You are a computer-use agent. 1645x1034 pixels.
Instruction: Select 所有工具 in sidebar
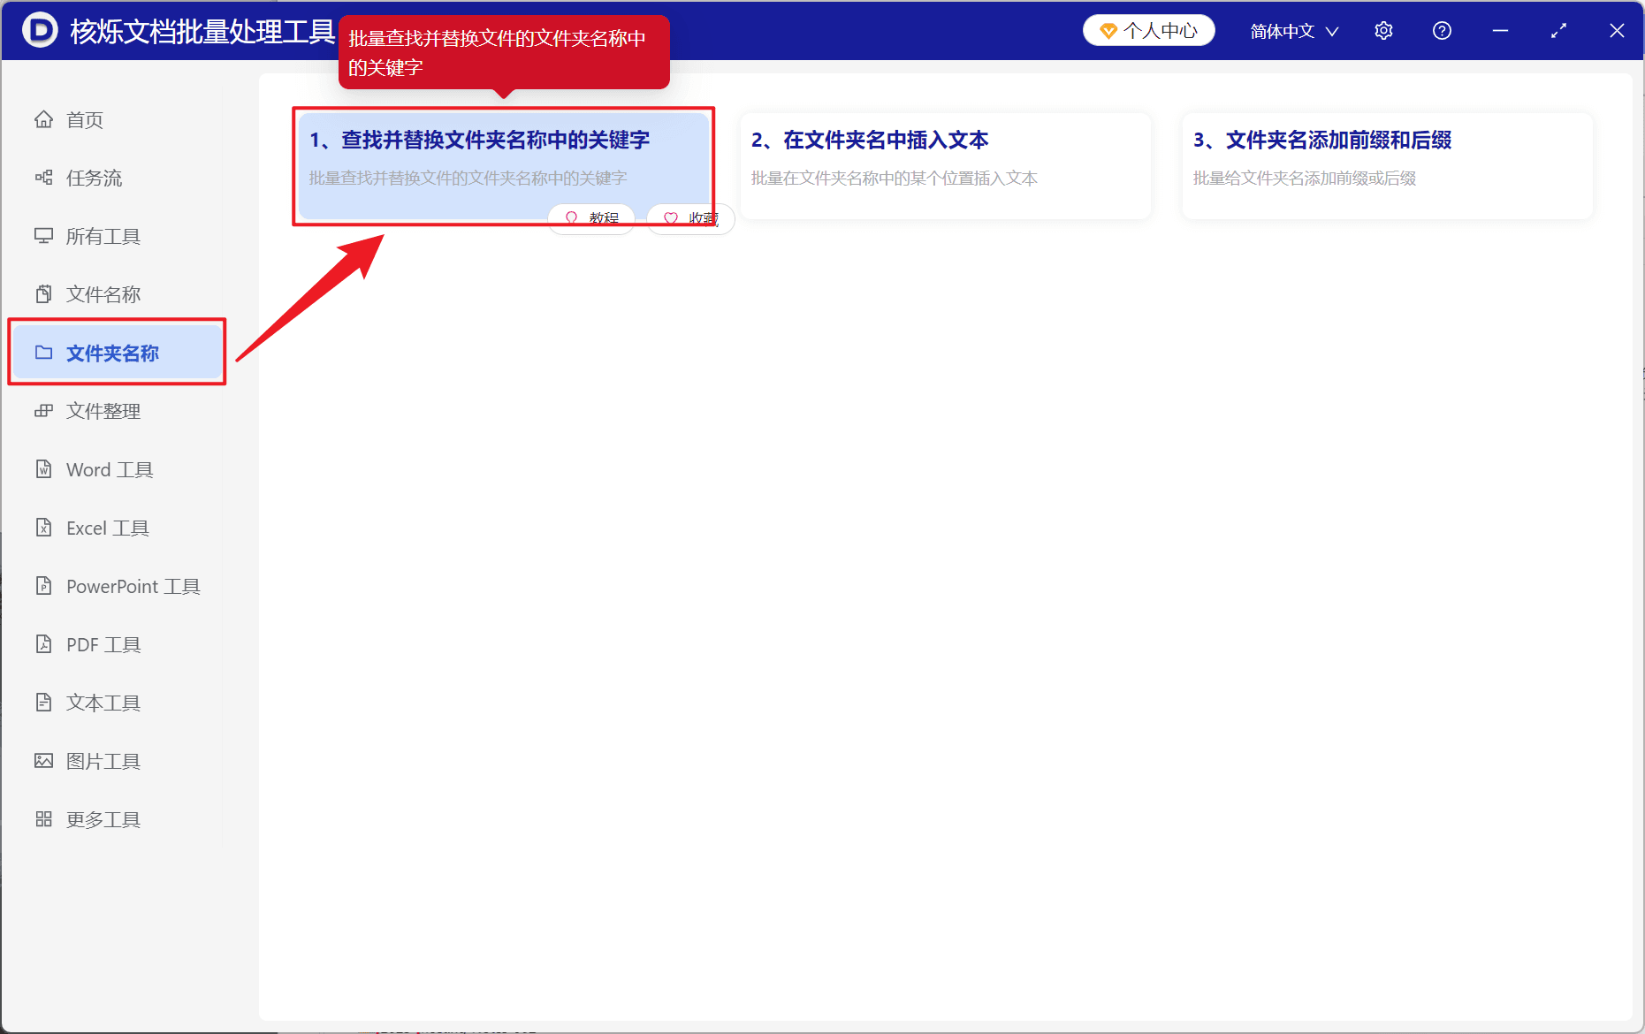[x=117, y=236]
